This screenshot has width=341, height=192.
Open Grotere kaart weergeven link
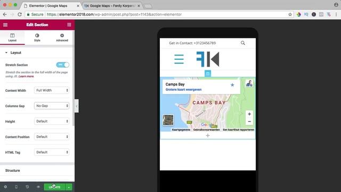[x=183, y=90]
